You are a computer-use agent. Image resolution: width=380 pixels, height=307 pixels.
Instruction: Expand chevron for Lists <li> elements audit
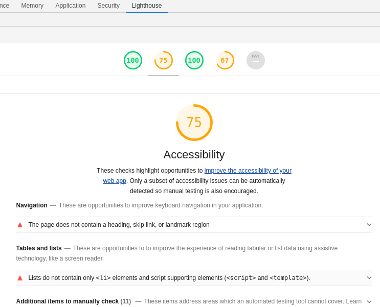click(369, 278)
